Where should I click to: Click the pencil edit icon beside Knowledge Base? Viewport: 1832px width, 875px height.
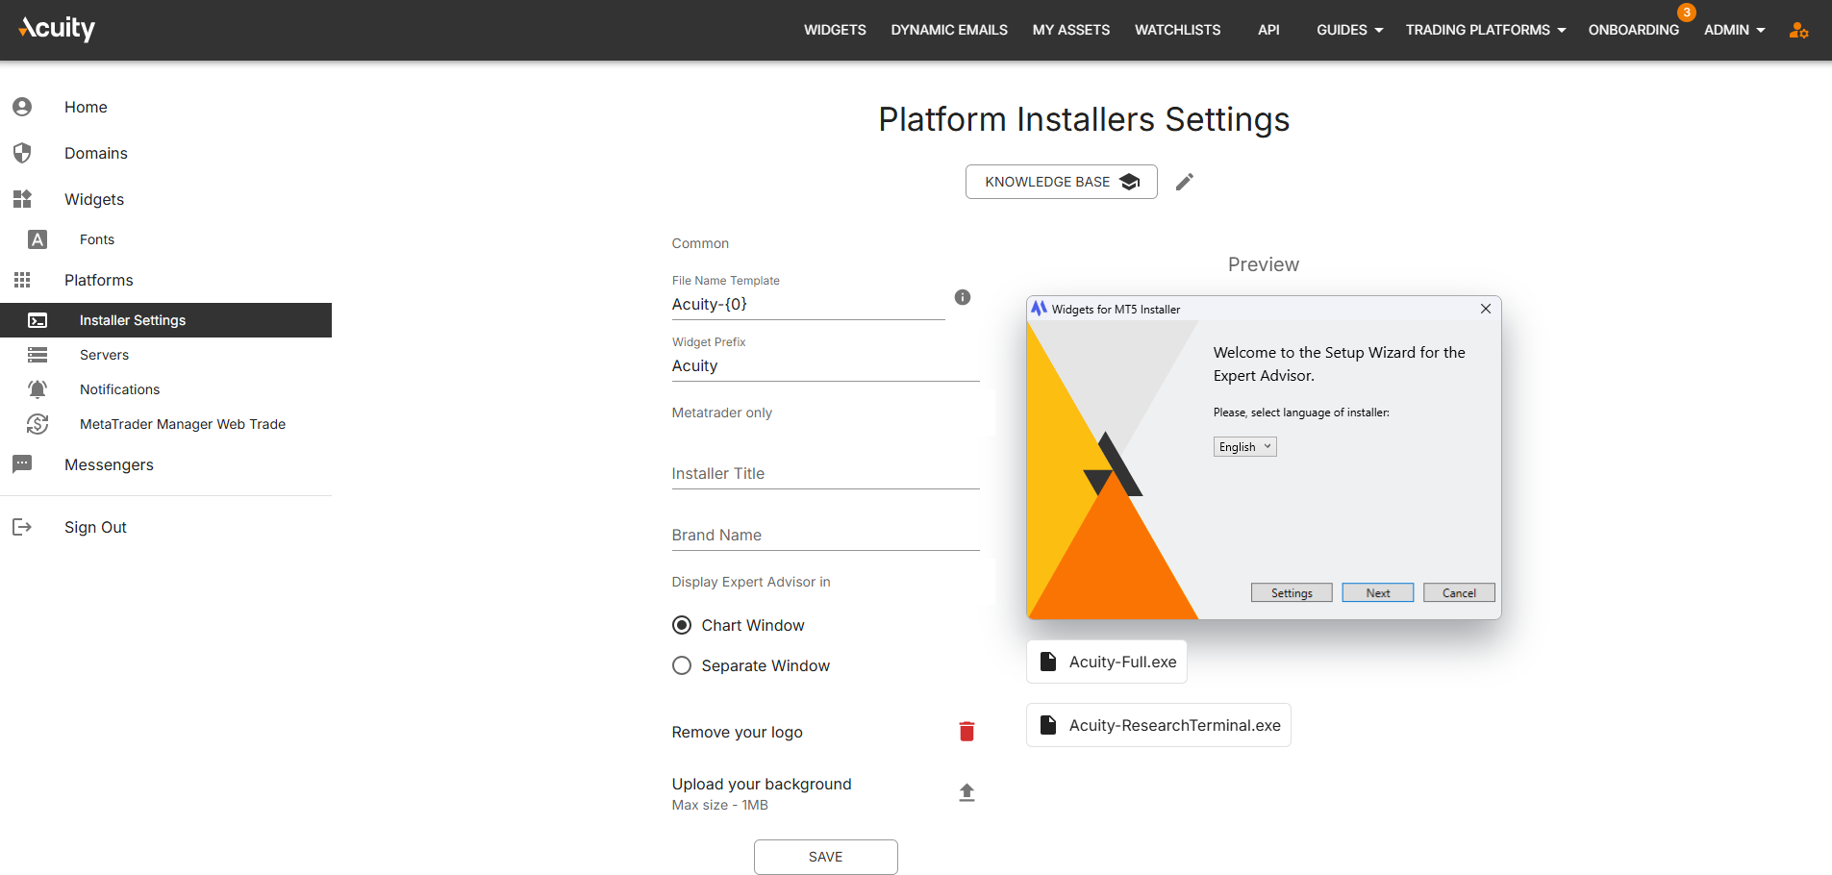[1185, 182]
